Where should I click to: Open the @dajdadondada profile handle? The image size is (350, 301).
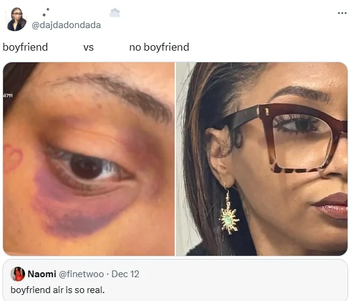[x=67, y=25]
